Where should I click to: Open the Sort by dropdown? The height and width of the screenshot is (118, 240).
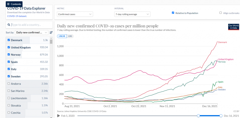click(31, 33)
